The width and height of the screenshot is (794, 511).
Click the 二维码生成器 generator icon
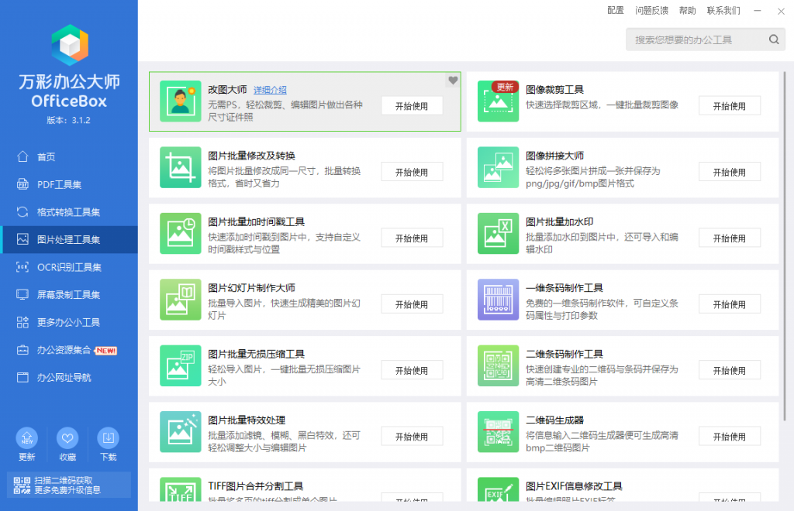498,431
